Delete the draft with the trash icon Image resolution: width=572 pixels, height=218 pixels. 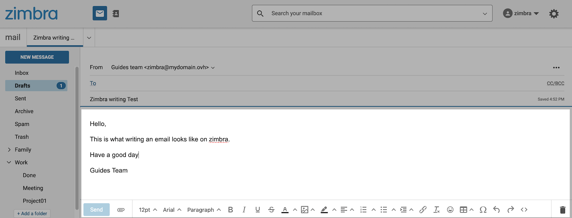563,210
